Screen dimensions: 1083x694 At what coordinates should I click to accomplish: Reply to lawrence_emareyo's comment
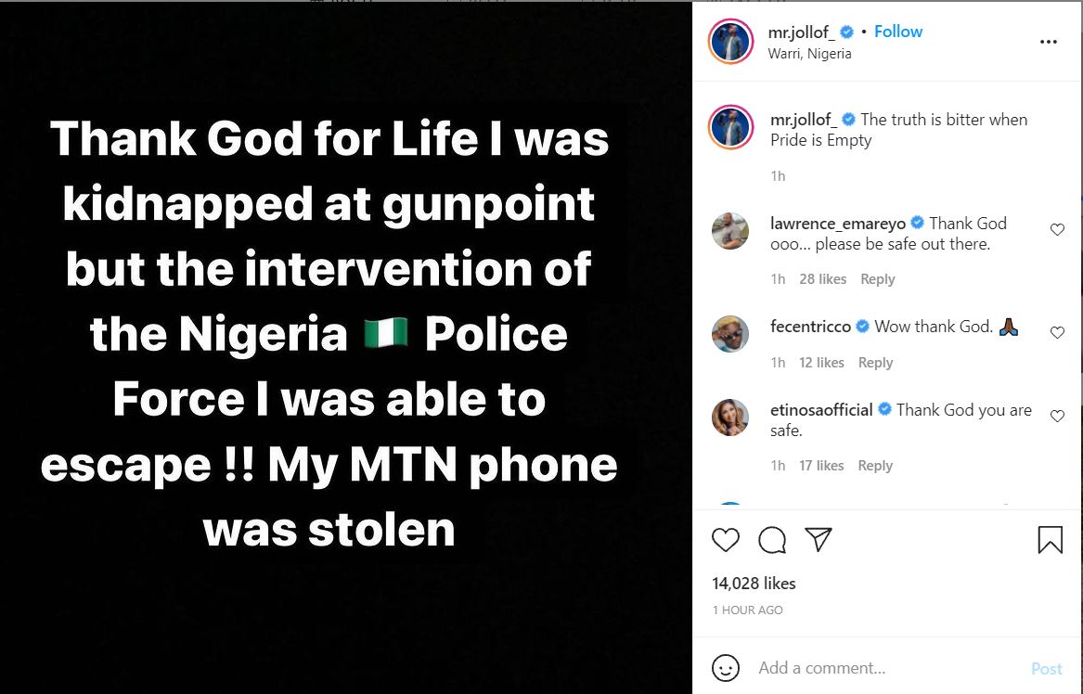[877, 279]
